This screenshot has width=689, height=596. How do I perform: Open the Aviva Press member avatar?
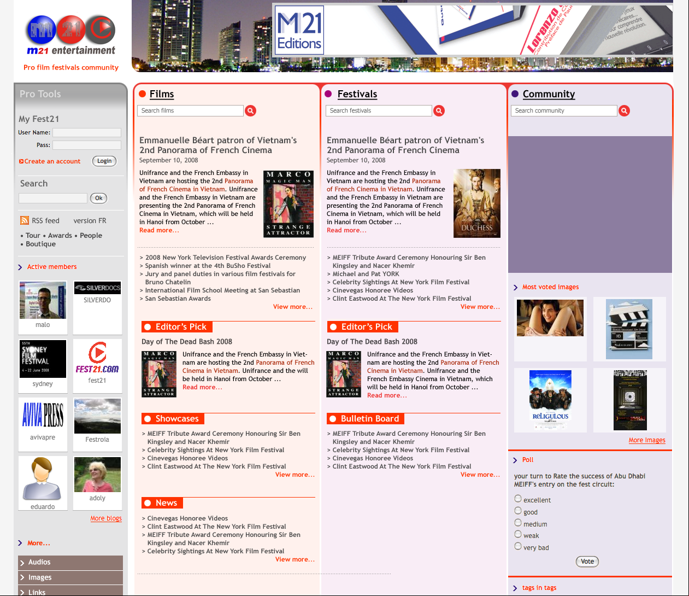pyautogui.click(x=43, y=414)
